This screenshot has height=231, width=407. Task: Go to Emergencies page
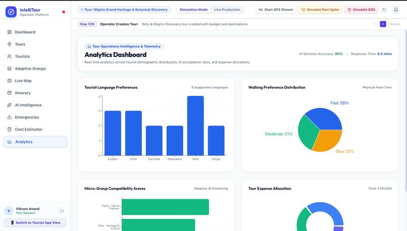(x=35, y=117)
